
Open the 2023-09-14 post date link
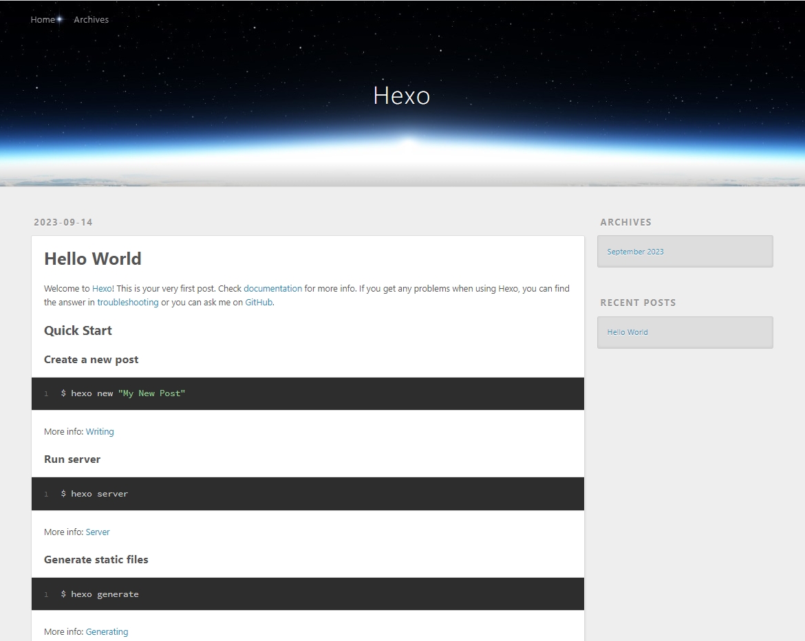(63, 222)
